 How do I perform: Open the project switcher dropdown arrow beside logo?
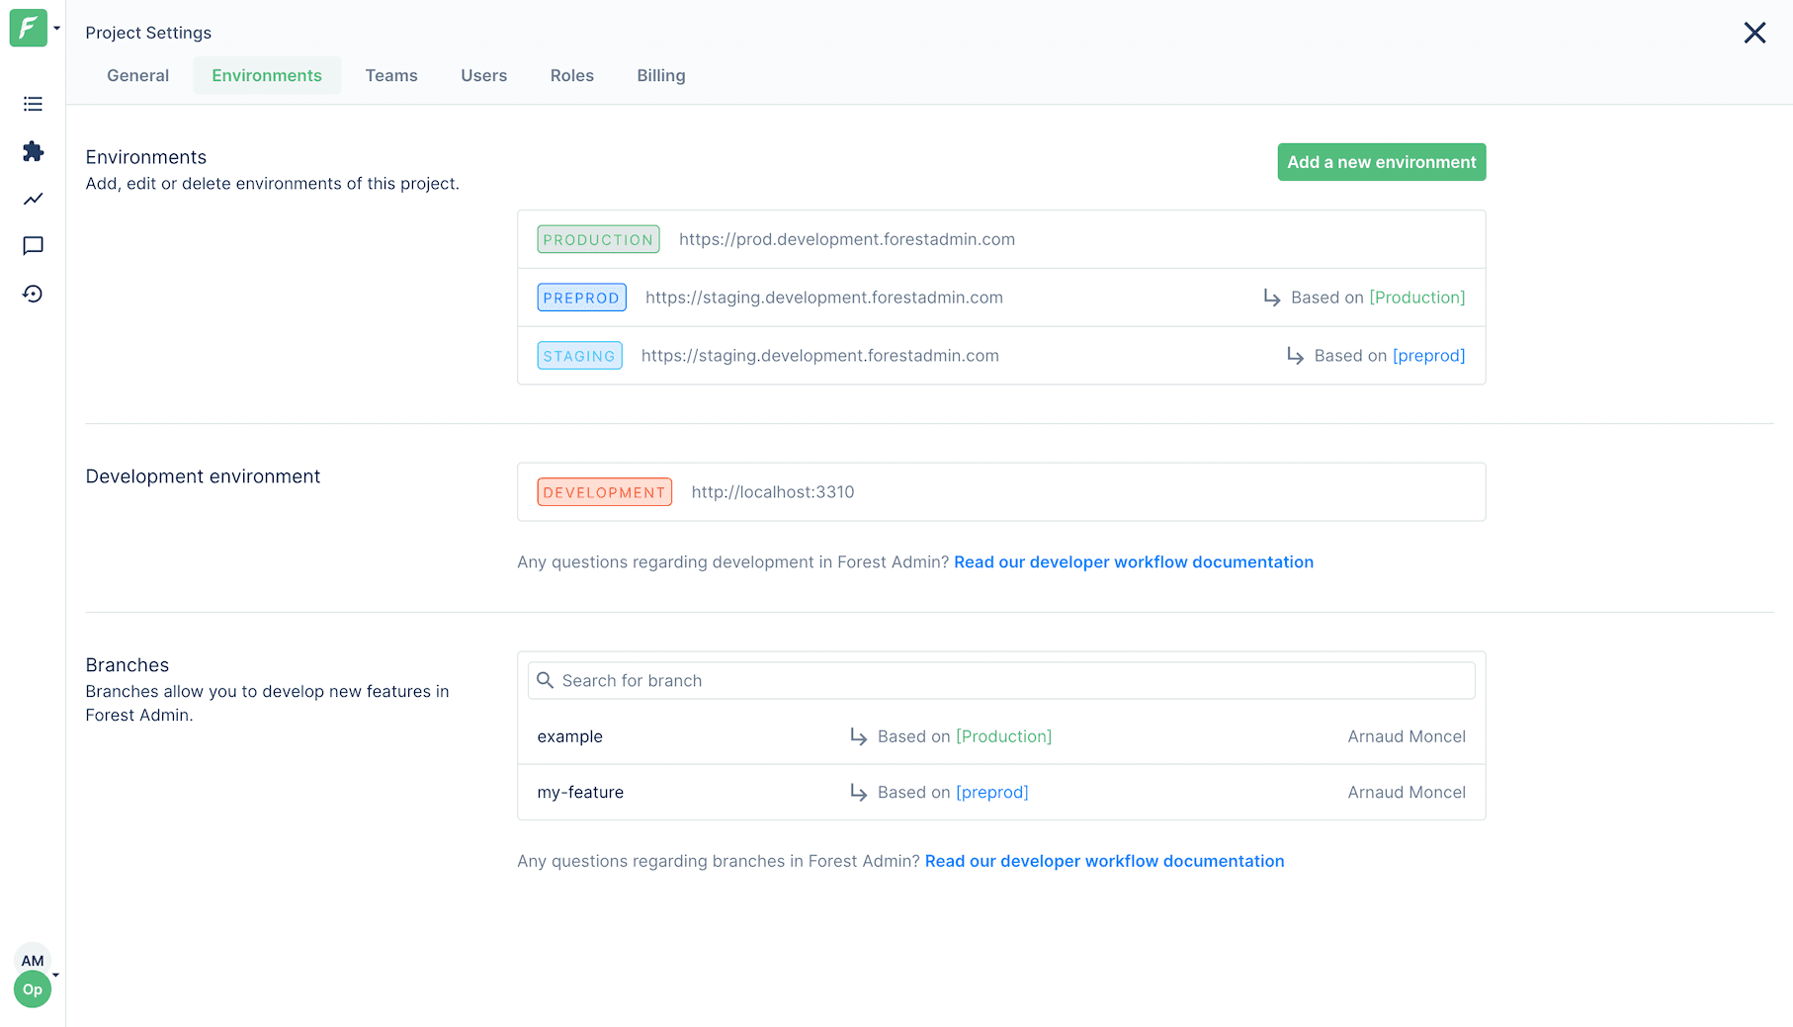56,29
